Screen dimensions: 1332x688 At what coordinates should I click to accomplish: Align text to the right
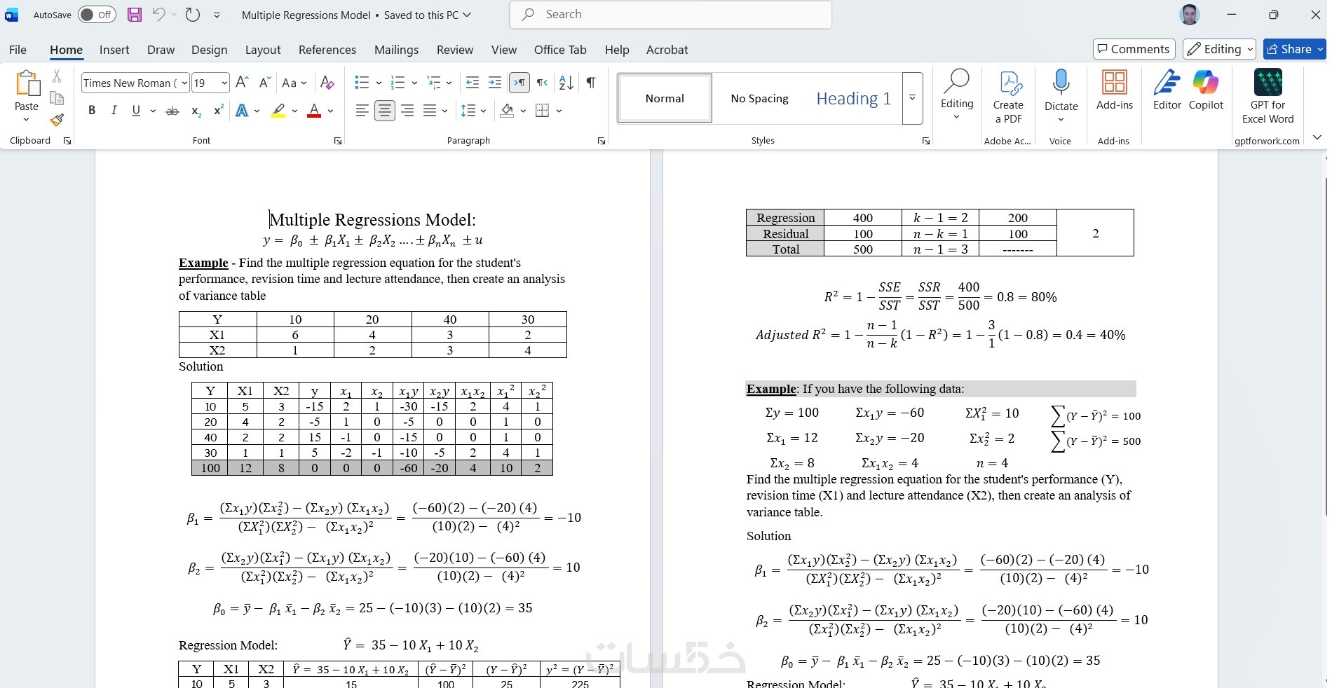click(407, 111)
